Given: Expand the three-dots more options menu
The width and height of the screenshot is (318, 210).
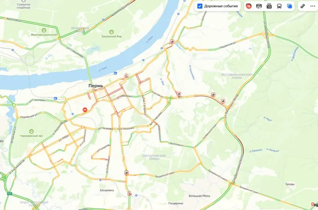Looking at the screenshot, I should coord(313,6).
